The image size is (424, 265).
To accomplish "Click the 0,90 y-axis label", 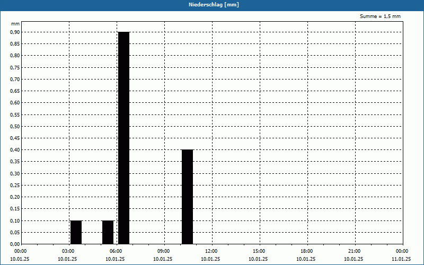I will [x=15, y=32].
